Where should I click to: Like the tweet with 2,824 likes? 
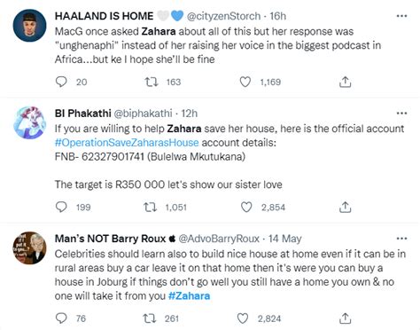pos(243,318)
